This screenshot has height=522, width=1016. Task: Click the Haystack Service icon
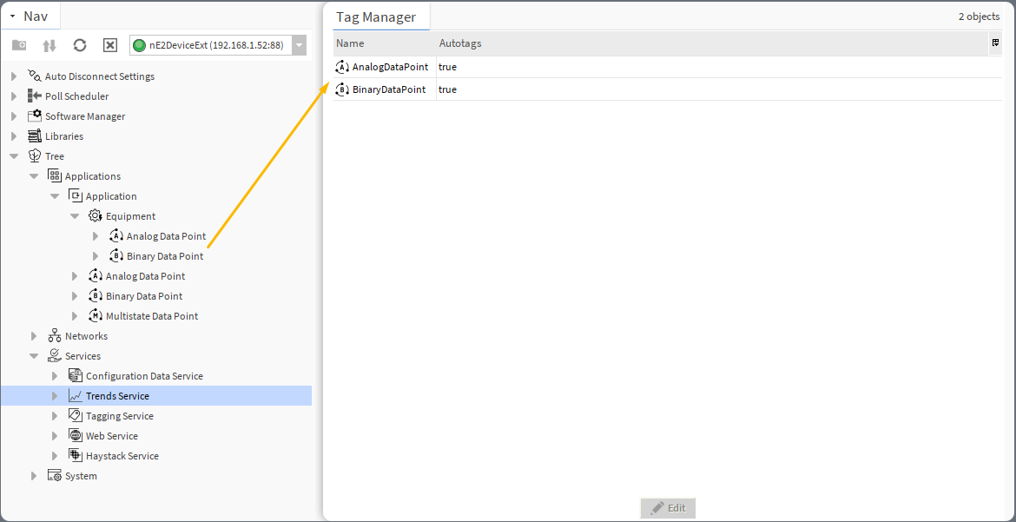point(76,456)
